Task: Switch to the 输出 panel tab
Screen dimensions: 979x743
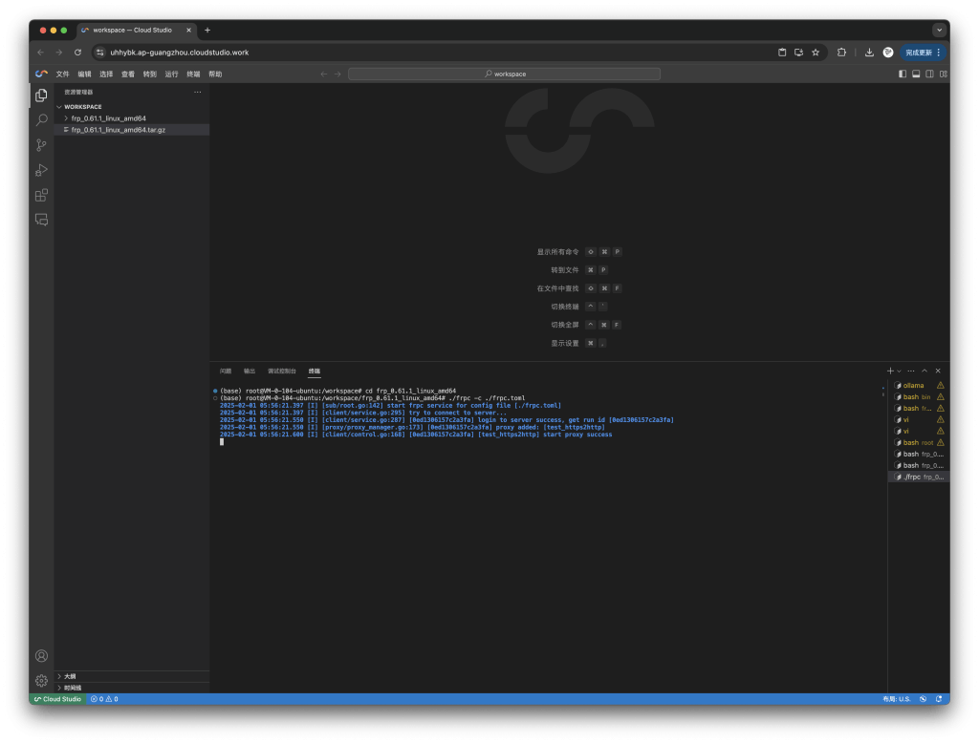Action: coord(250,371)
